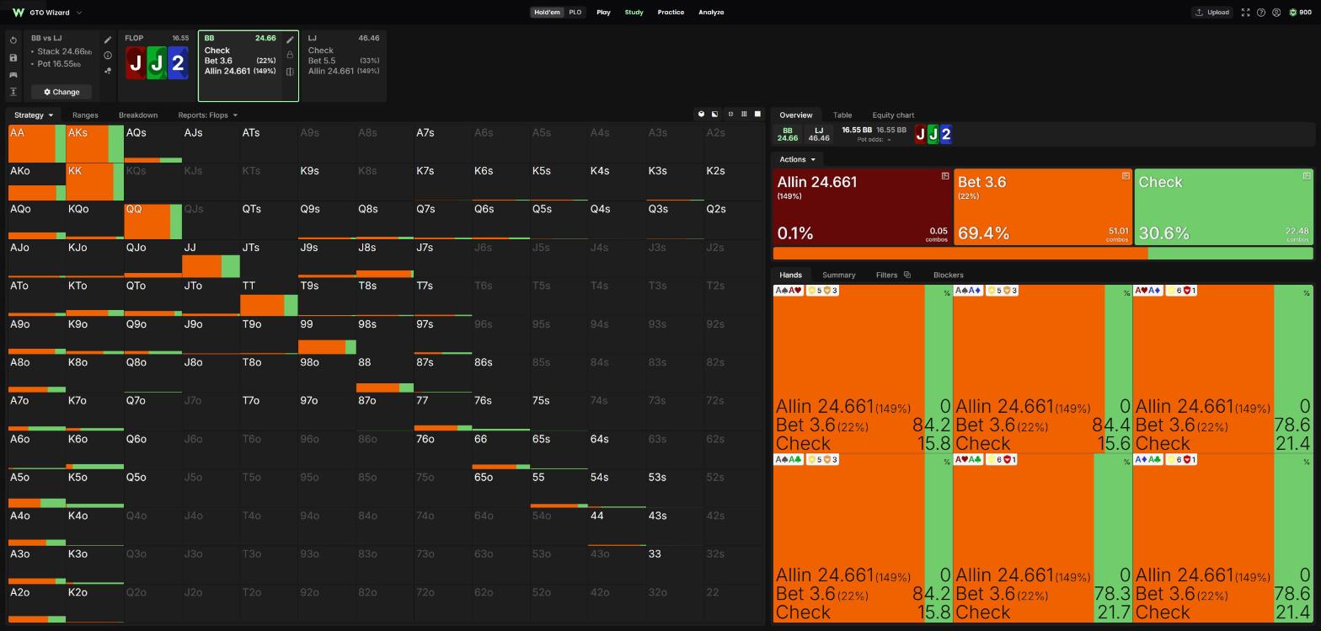Click the Change settings button
The height and width of the screenshot is (631, 1321).
coord(62,92)
